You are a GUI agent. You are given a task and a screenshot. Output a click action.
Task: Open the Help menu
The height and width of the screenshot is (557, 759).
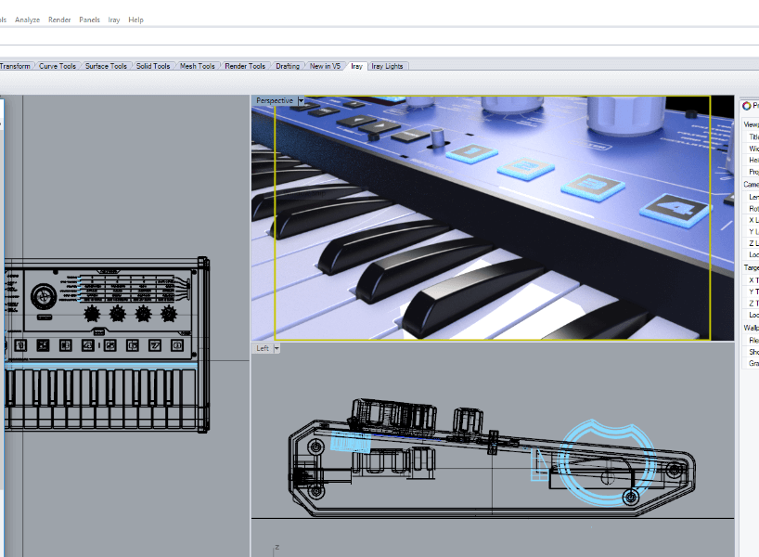(135, 19)
